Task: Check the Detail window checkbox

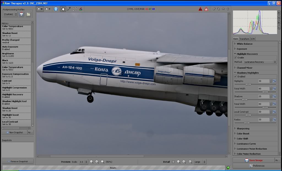Action: 173,162
